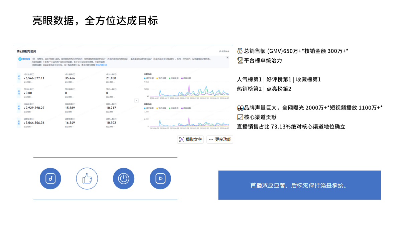Toggle 预约券数 series in 券数趋势 legend

(161, 108)
